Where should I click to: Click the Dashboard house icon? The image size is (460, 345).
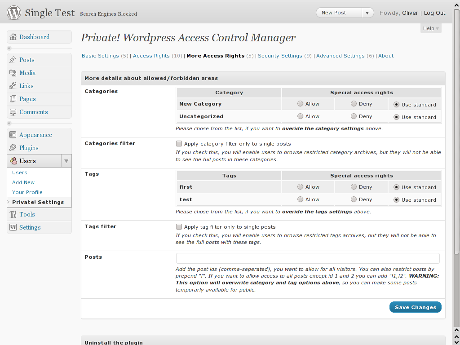[x=13, y=37]
